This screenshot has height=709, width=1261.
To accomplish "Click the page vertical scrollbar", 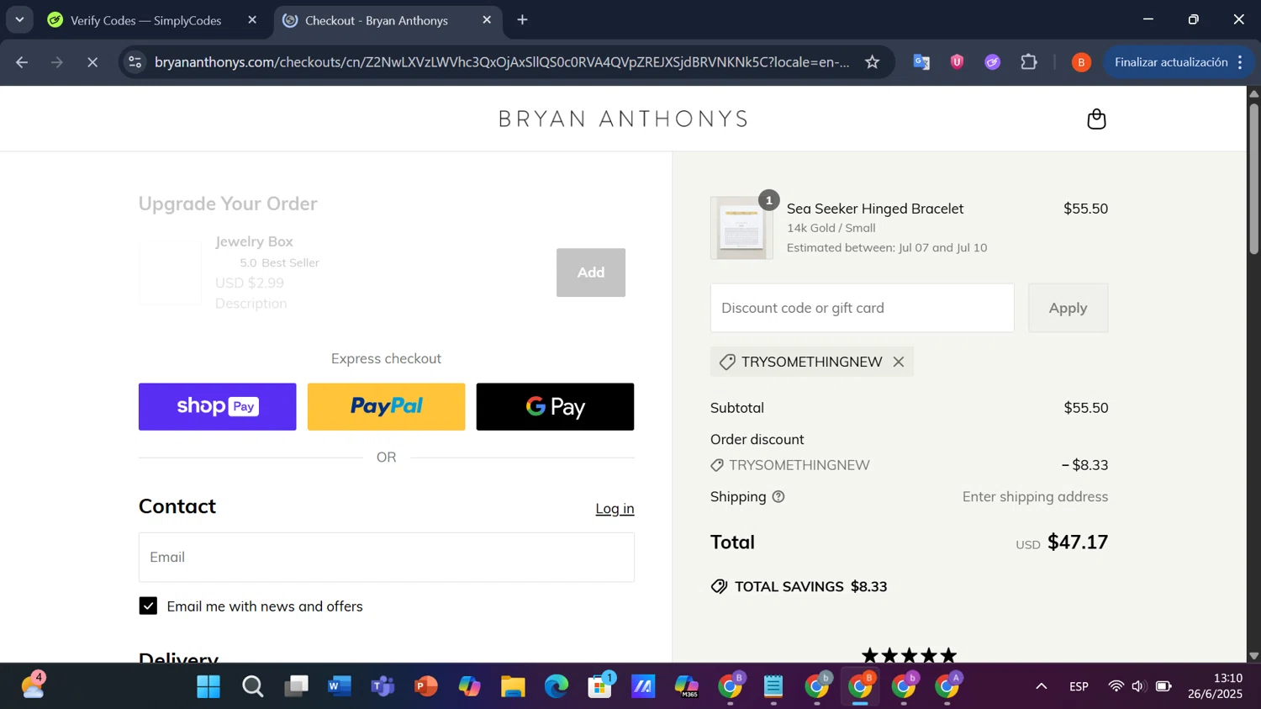I will coord(1253,178).
